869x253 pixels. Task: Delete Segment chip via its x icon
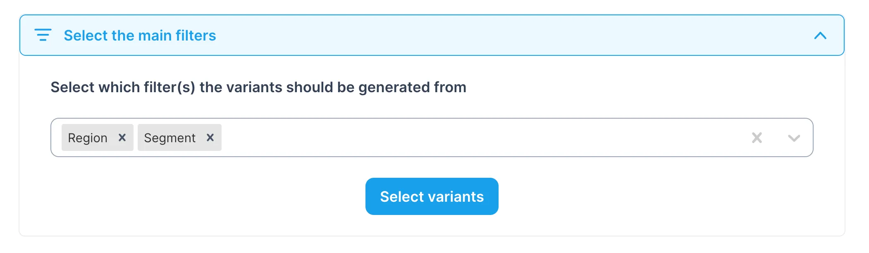click(210, 138)
